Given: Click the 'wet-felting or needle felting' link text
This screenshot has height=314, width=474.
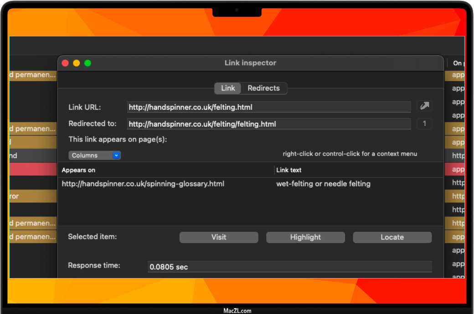Looking at the screenshot, I should click(x=323, y=184).
